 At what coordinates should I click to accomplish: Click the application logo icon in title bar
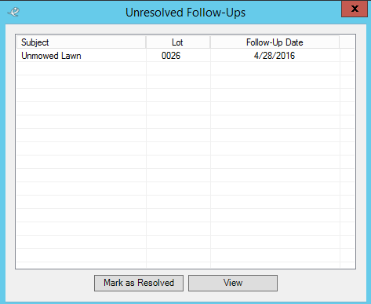13,12
